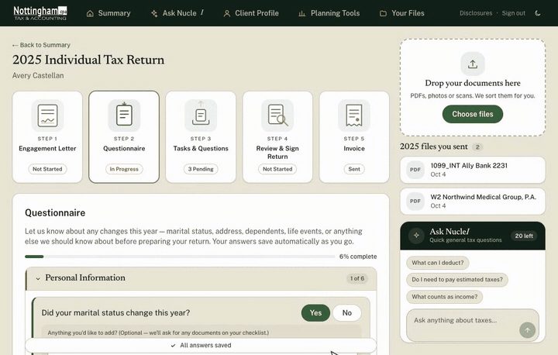Select 'What can I deduct?' suggestion
558x355 pixels.
tap(438, 263)
